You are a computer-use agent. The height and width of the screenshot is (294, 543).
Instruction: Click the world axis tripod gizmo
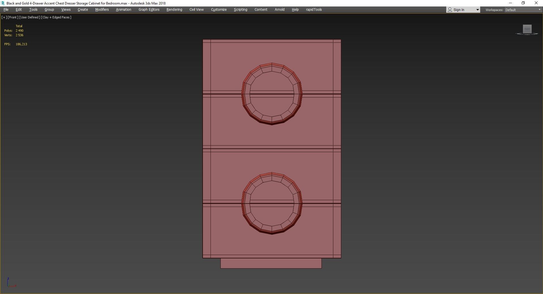pos(11,282)
